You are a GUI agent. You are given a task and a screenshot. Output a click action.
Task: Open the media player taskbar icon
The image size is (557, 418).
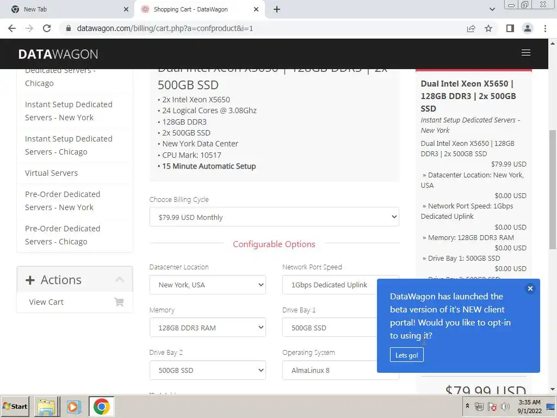coord(74,407)
